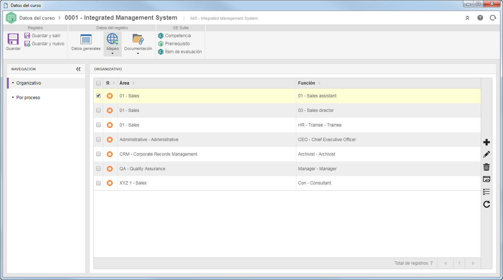The width and height of the screenshot is (503, 280).
Task: Select '03 - Sales director' cell
Action: point(388,110)
